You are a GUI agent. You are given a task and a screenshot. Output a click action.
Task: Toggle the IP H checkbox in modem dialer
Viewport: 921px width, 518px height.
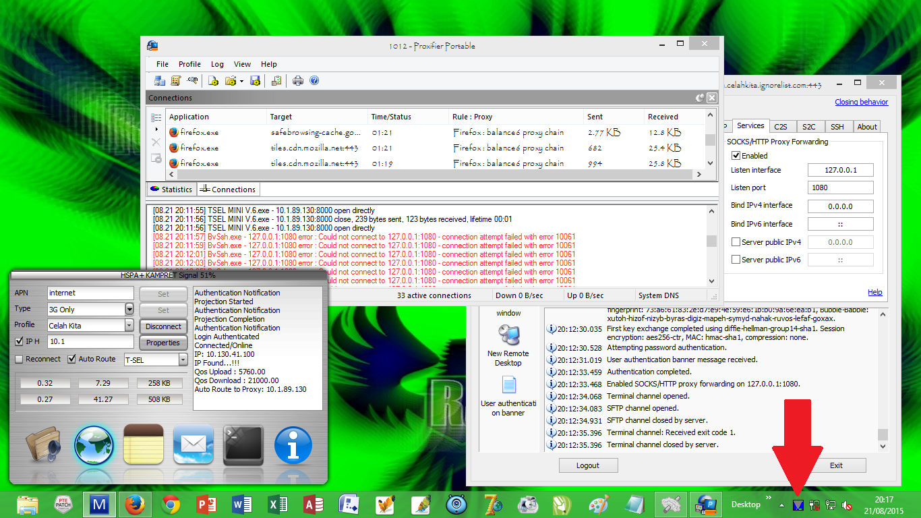click(x=20, y=341)
